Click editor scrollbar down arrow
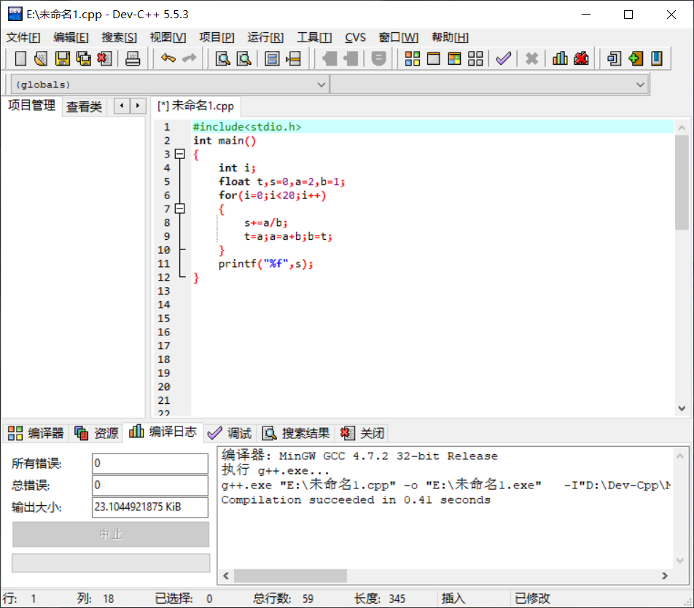Viewport: 694px width, 608px height. [682, 408]
